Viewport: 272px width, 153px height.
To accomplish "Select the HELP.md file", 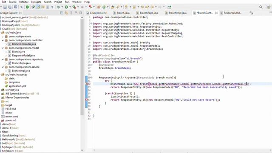I will (x=11, y=109).
